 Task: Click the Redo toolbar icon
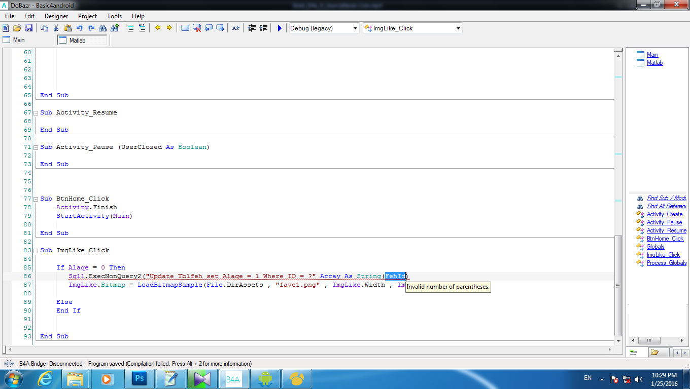tap(91, 28)
